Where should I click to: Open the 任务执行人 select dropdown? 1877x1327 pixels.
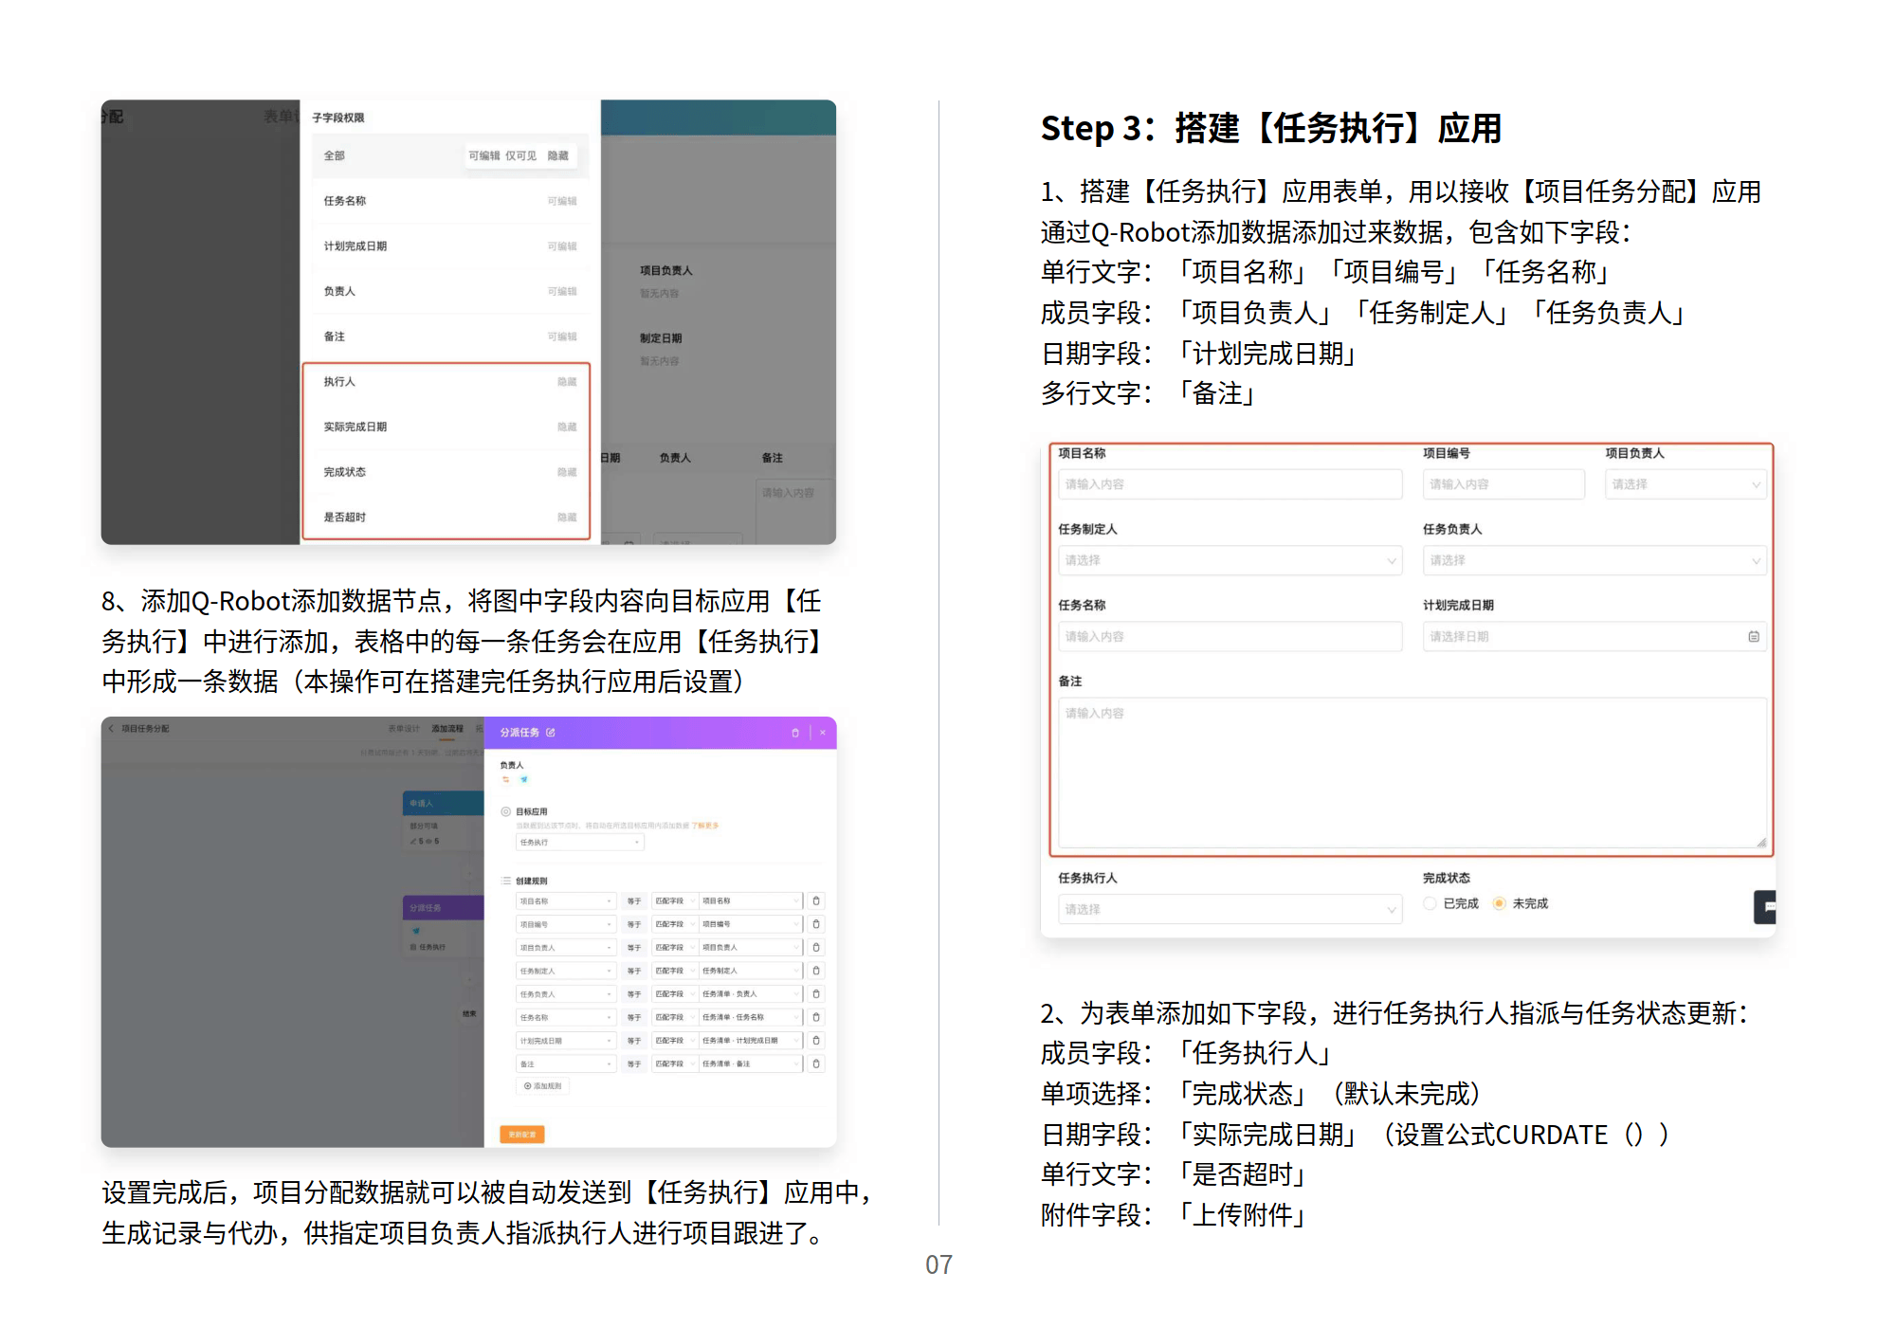pos(1230,909)
